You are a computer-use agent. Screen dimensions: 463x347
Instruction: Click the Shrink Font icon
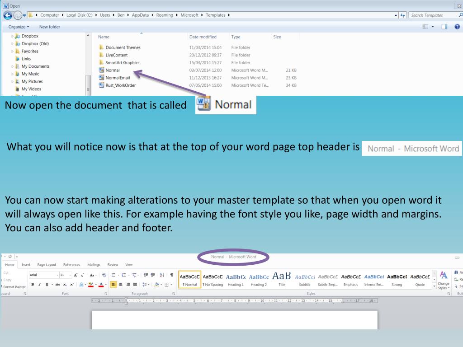[x=82, y=275]
